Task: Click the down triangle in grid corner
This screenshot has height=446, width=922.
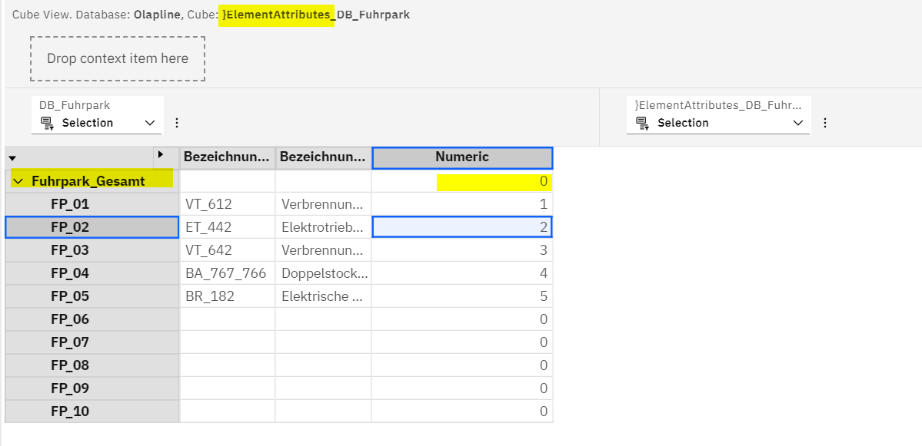Action: pyautogui.click(x=12, y=158)
